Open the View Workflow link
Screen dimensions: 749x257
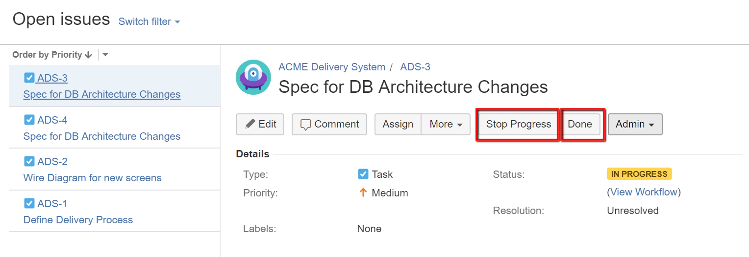tap(644, 192)
